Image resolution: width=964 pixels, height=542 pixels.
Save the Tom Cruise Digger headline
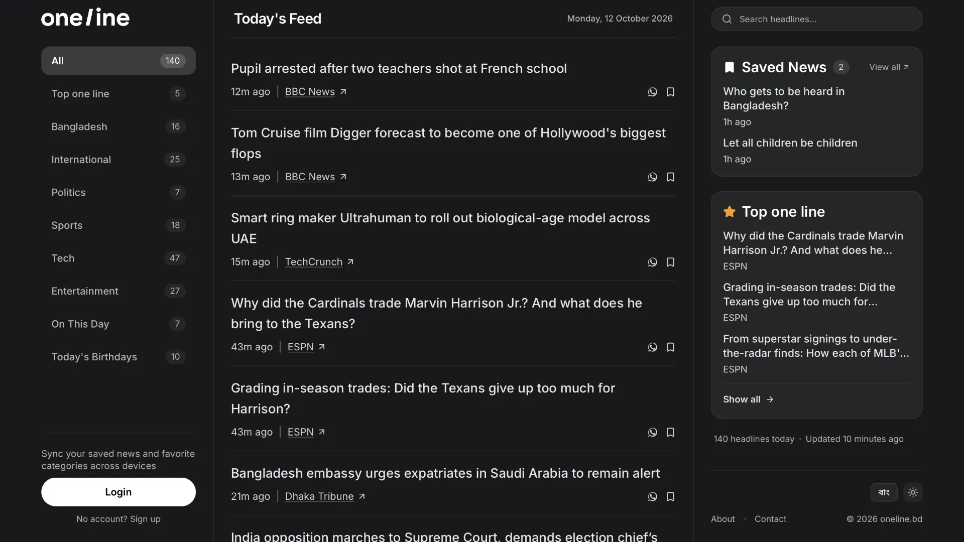(670, 177)
